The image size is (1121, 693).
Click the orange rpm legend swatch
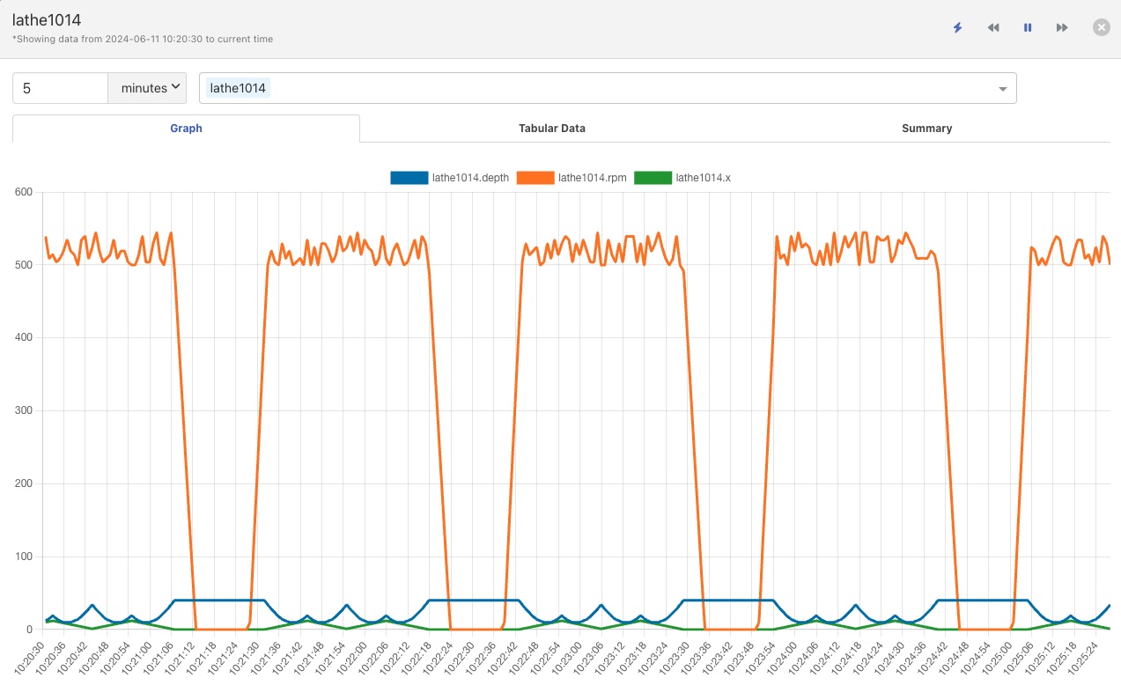535,178
